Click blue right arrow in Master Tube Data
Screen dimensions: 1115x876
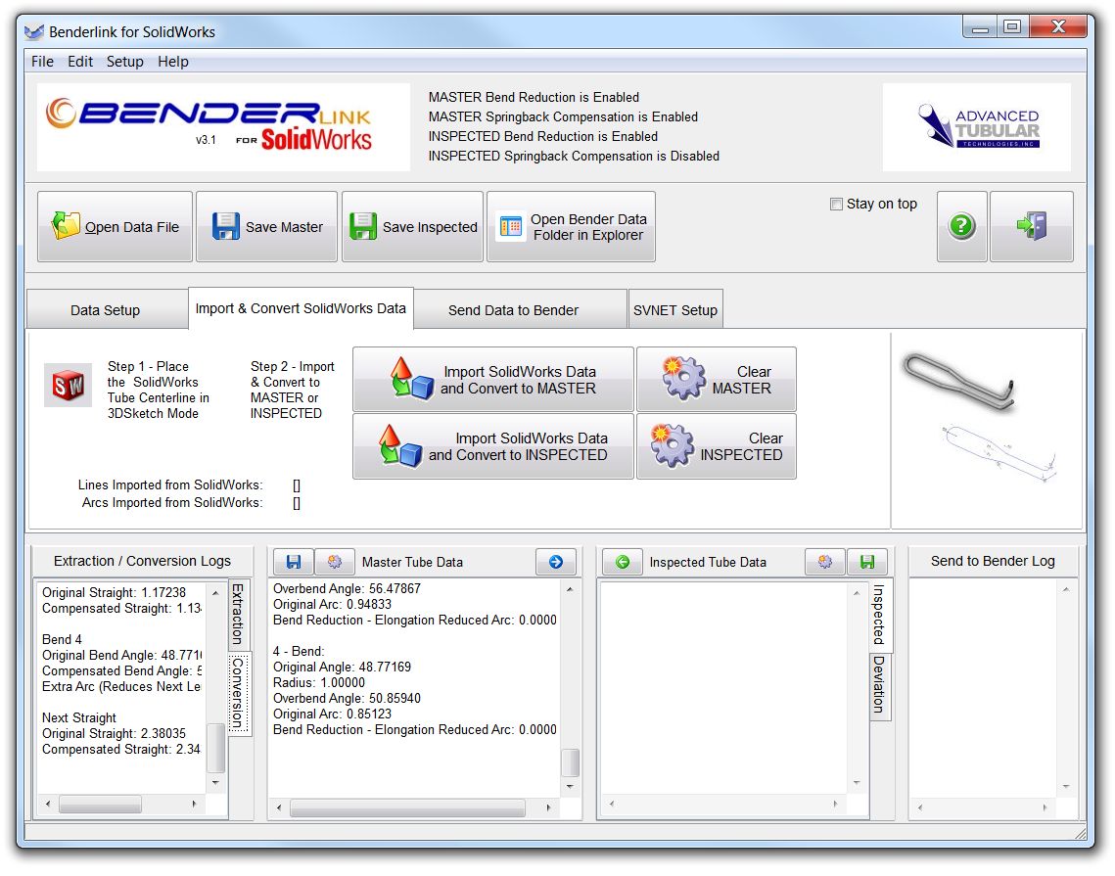pyautogui.click(x=555, y=562)
